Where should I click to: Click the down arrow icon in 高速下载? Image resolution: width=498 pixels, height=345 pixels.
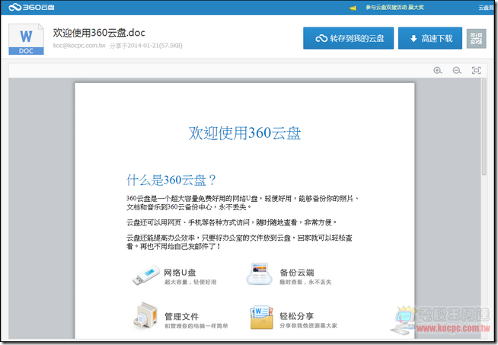point(413,39)
